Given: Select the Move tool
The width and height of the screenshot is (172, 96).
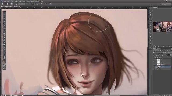Looking at the screenshot, I should point(4,14).
